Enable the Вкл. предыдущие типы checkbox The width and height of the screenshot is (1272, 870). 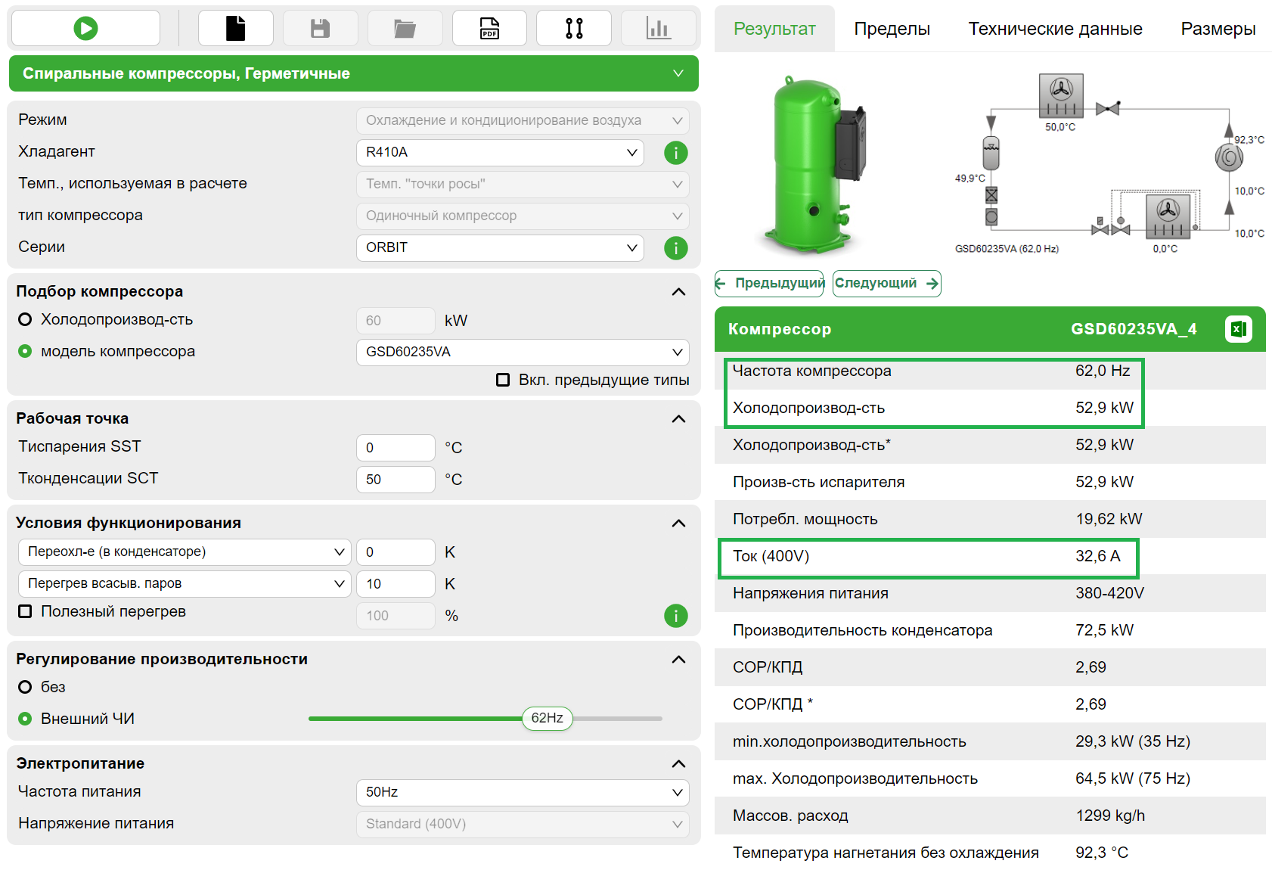[x=503, y=380]
